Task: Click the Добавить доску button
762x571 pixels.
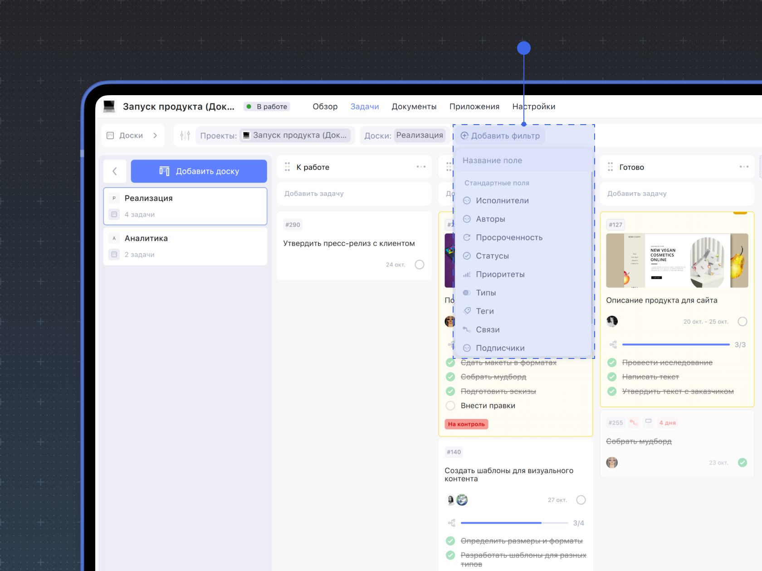Action: (x=199, y=171)
